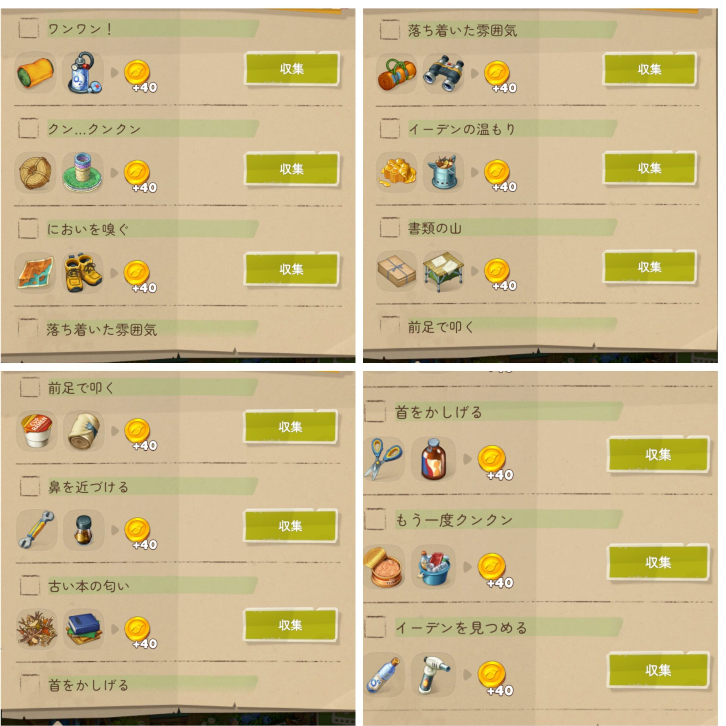Select the wrench tool icon
The image size is (726, 726).
coord(37,530)
